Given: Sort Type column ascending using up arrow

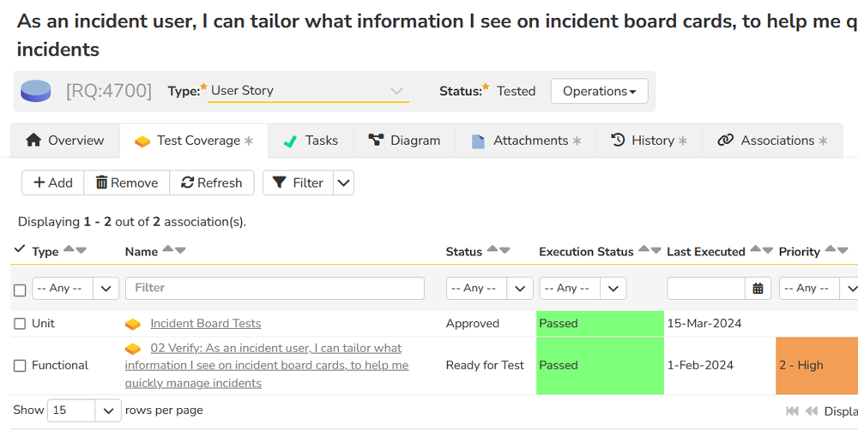Looking at the screenshot, I should [x=69, y=250].
